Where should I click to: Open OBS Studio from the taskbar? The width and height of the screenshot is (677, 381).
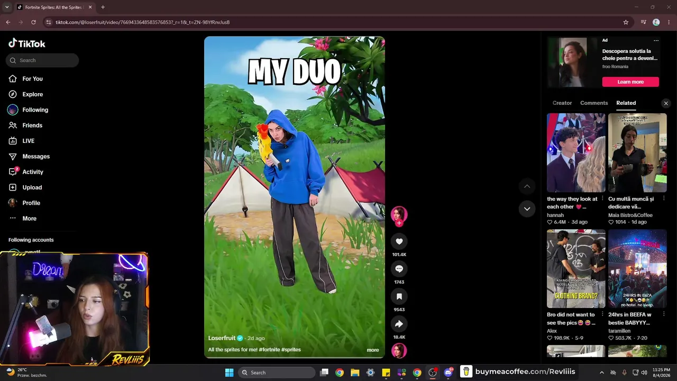[433, 373]
